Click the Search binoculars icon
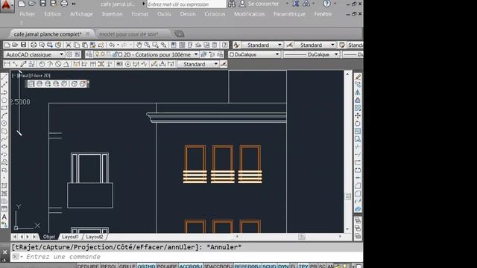This screenshot has height=268, width=477. [x=232, y=4]
